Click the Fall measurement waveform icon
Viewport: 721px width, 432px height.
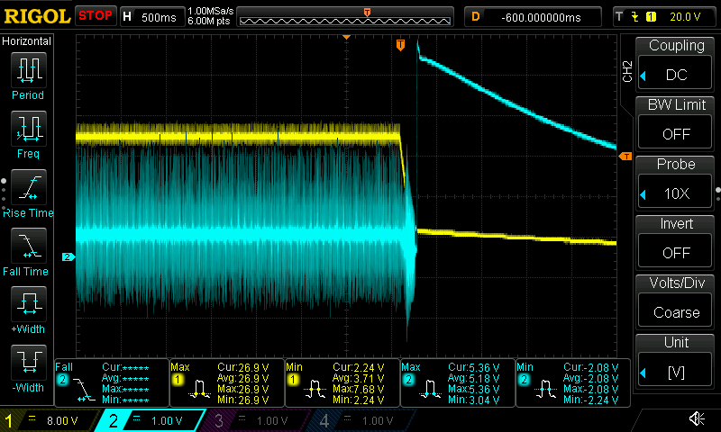(x=84, y=391)
